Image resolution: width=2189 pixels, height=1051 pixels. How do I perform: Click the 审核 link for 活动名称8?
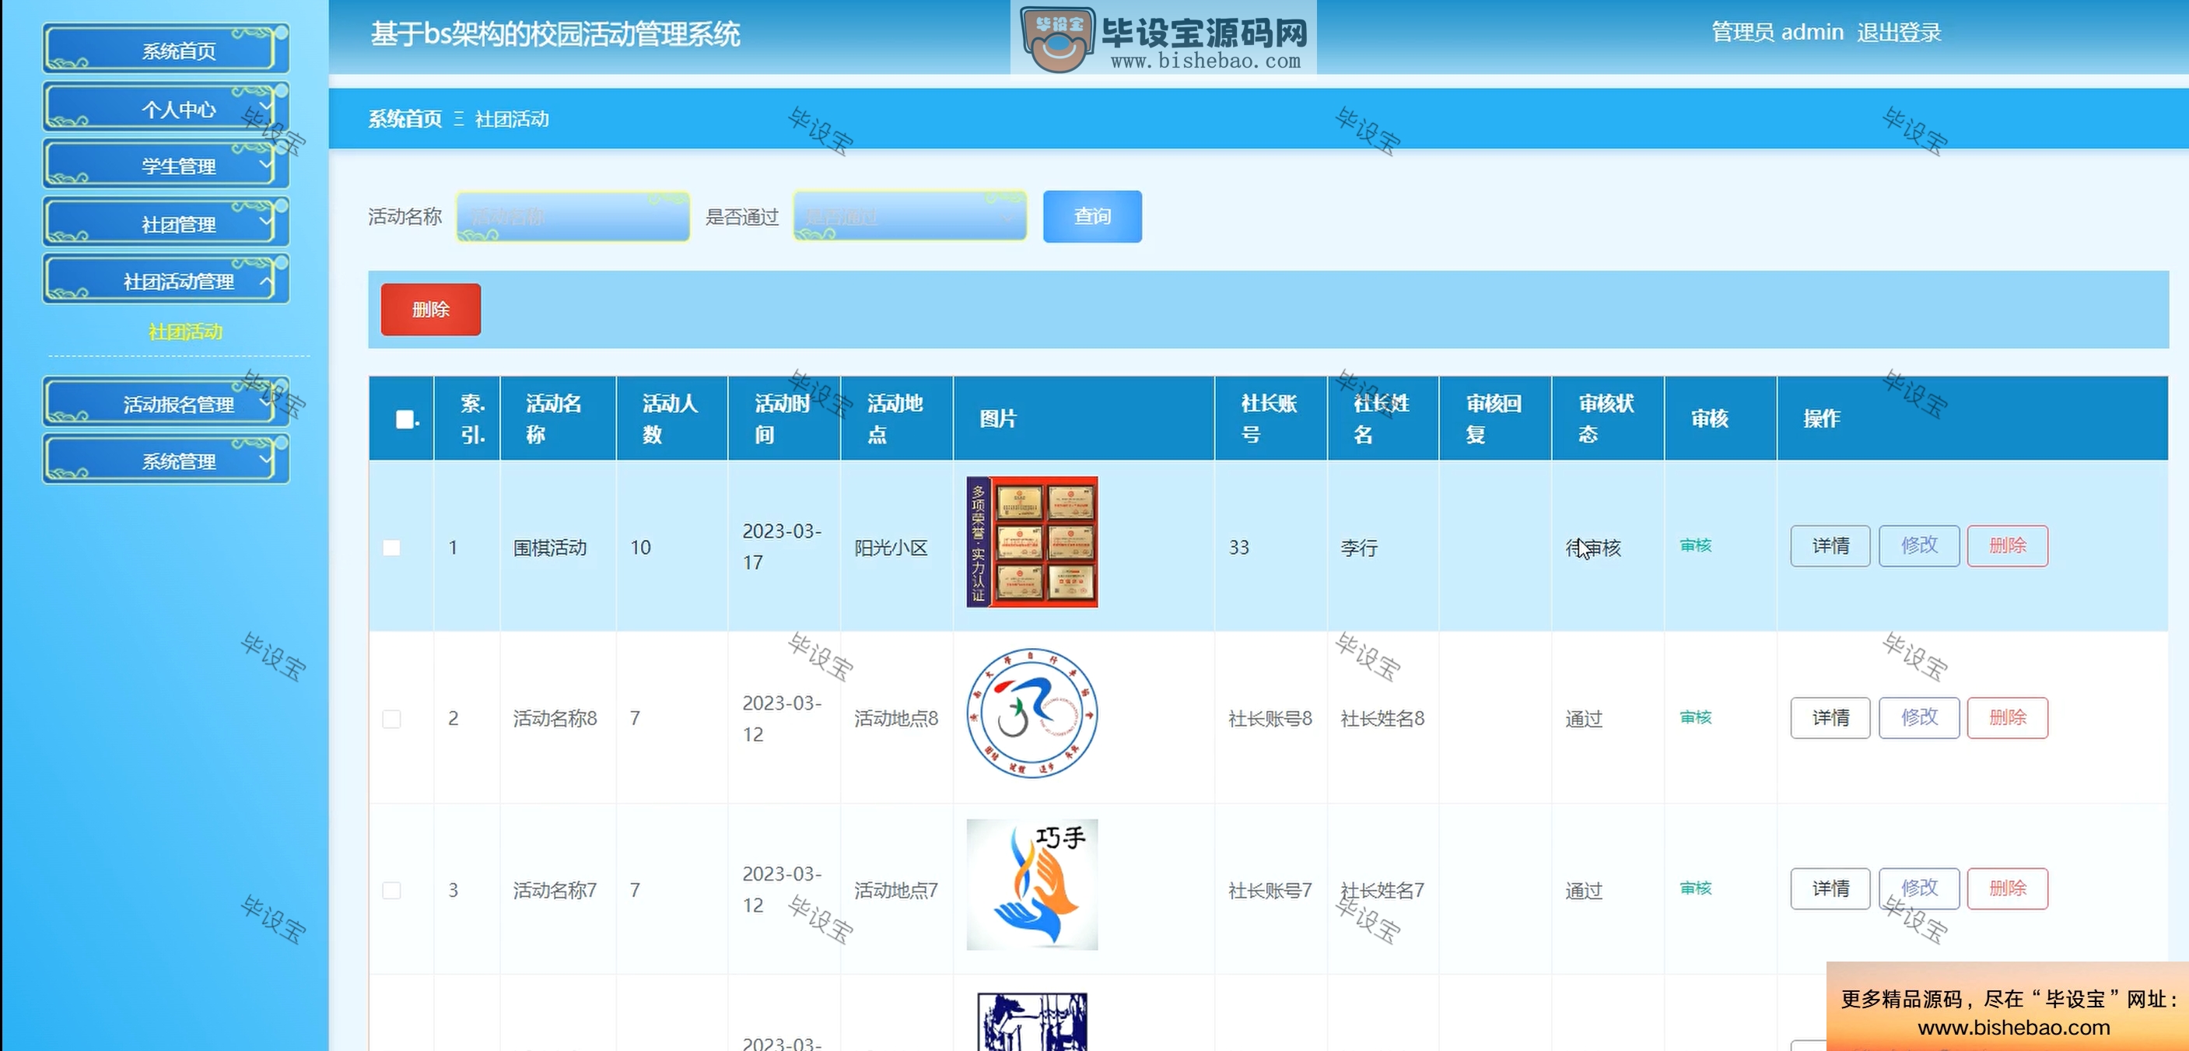coord(1695,717)
